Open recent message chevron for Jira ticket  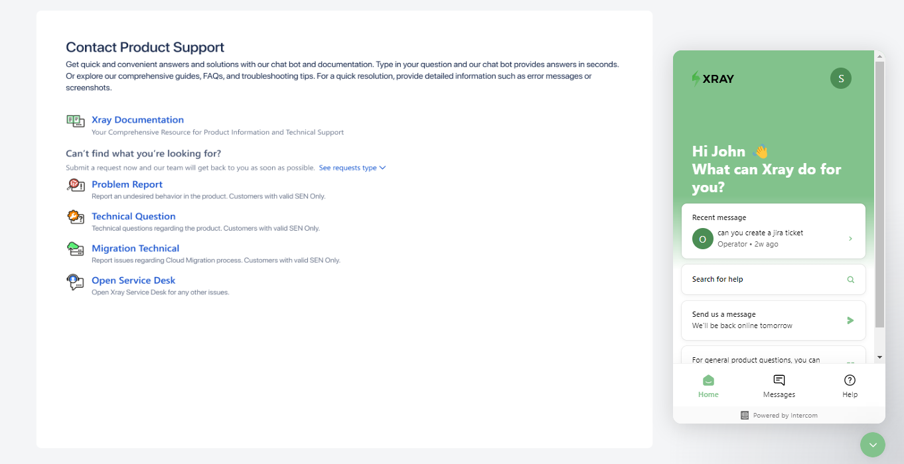(x=850, y=239)
